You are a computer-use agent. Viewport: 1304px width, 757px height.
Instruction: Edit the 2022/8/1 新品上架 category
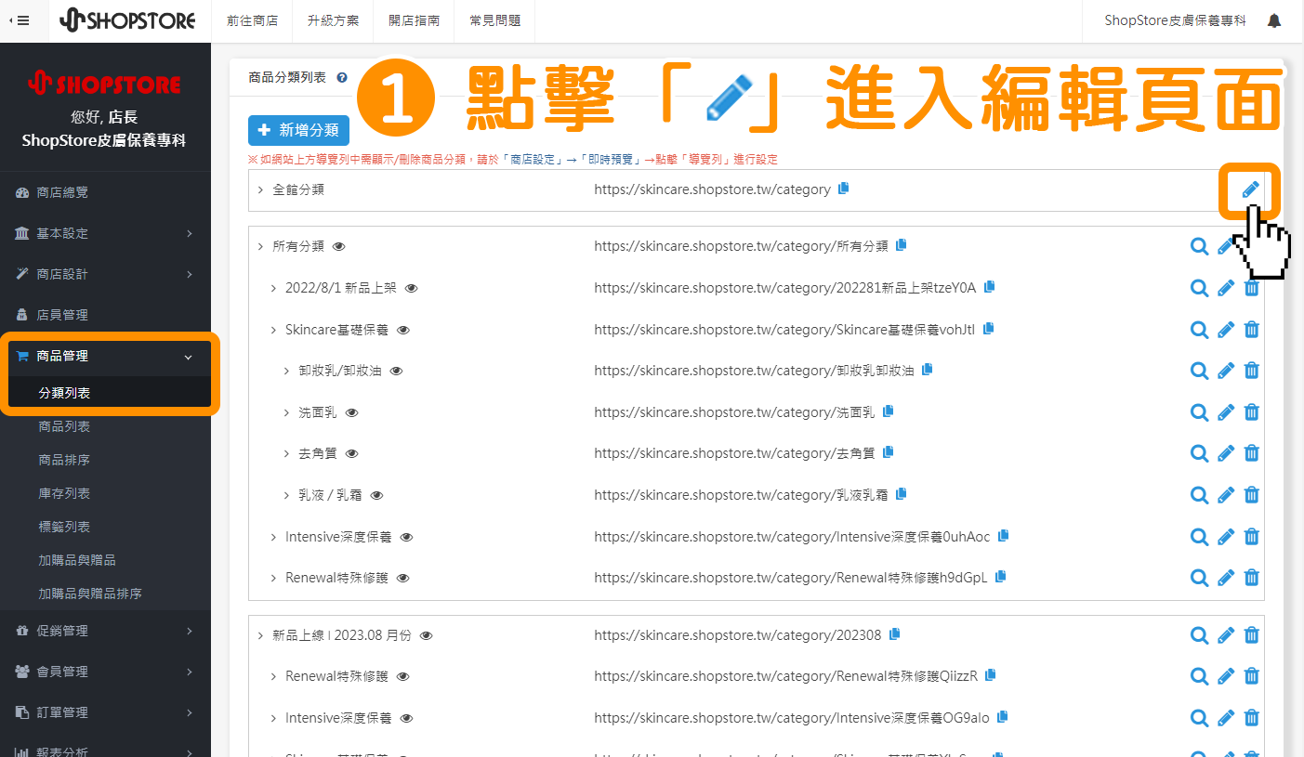coord(1226,288)
